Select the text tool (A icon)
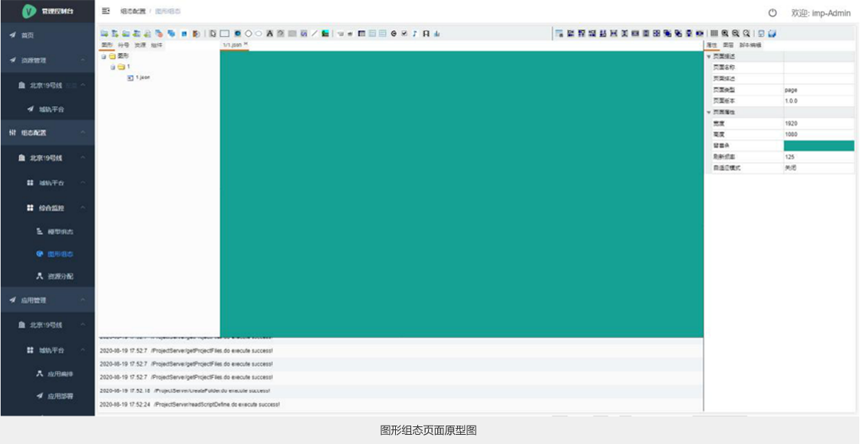 (270, 34)
